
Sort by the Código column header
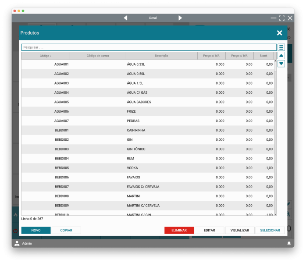click(46, 56)
